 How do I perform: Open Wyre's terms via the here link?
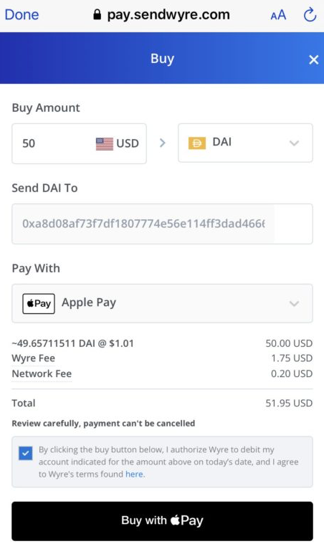pyautogui.click(x=134, y=474)
